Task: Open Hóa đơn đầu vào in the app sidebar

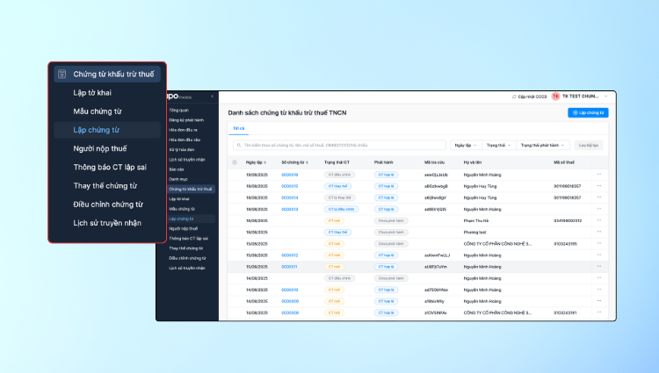Action: pos(185,140)
